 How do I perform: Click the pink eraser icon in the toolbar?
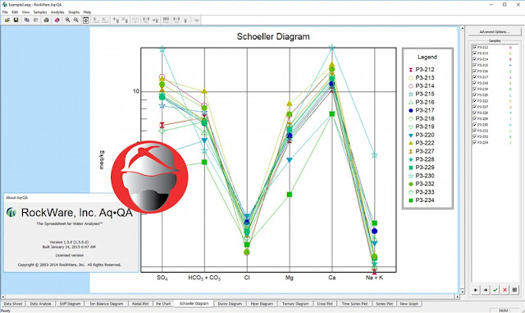57,21
